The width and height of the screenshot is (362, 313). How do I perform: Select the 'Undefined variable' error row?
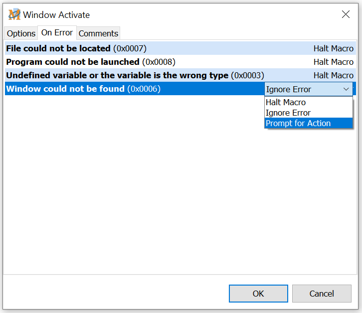(135, 76)
